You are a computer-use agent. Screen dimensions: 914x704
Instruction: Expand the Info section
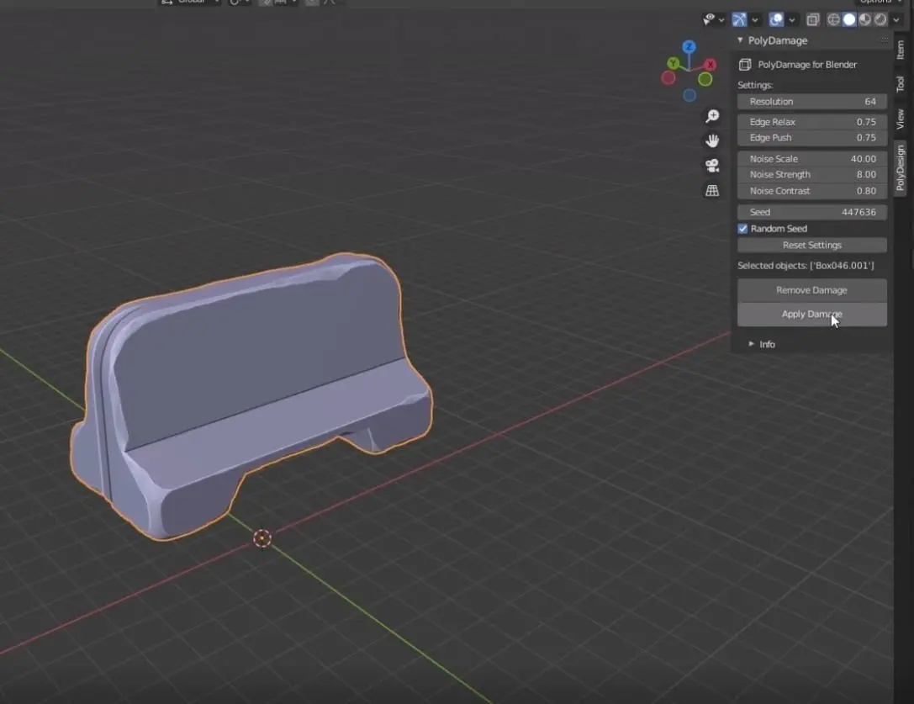(752, 344)
